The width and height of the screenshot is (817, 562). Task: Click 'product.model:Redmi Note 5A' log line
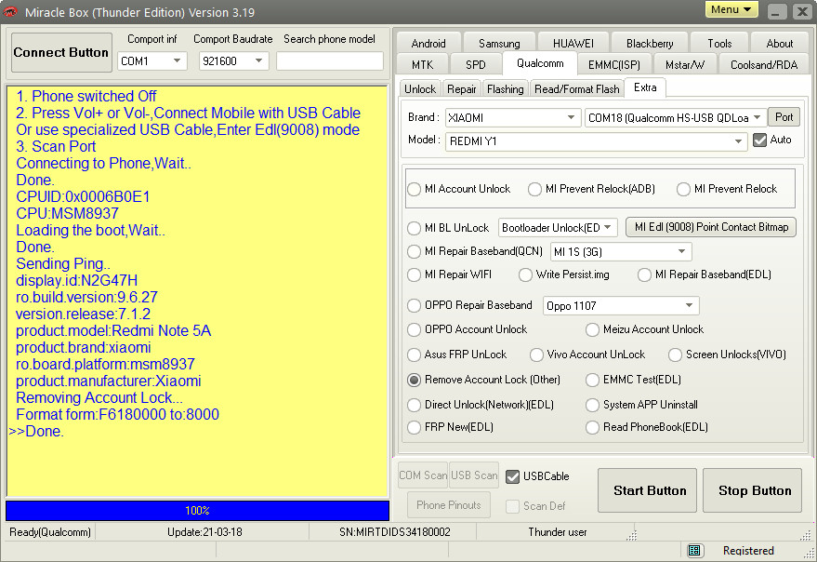point(113,331)
